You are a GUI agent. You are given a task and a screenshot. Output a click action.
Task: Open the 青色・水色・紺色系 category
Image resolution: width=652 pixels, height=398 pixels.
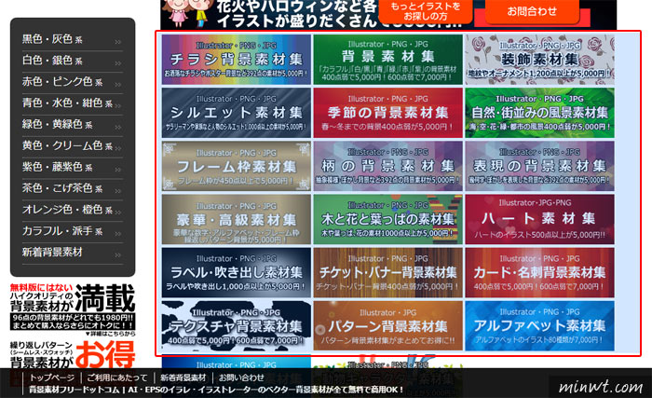pos(73,103)
